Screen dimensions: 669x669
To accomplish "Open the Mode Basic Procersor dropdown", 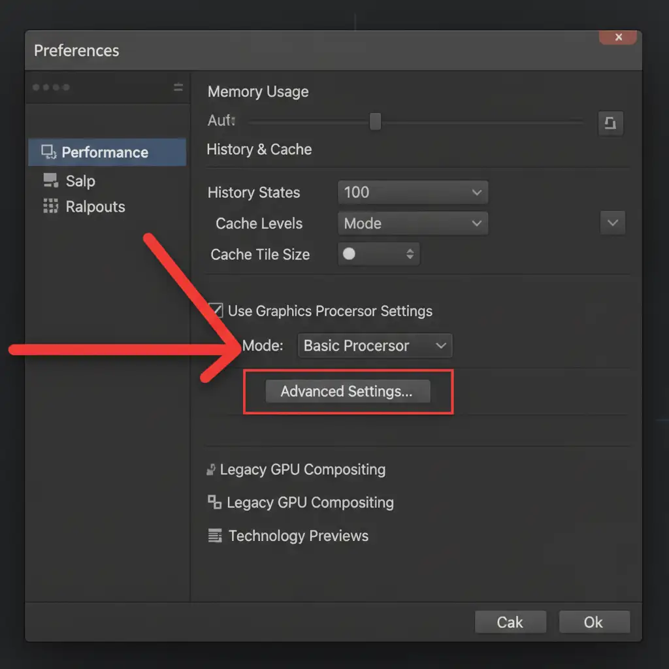I will (x=374, y=346).
